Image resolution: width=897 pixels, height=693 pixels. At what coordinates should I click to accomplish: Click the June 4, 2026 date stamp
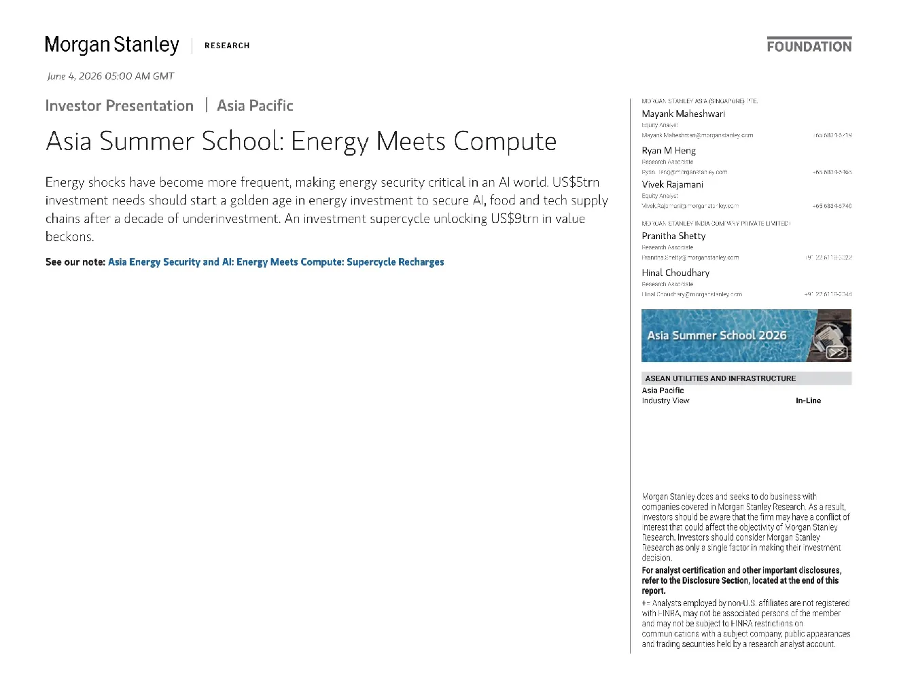coord(111,76)
